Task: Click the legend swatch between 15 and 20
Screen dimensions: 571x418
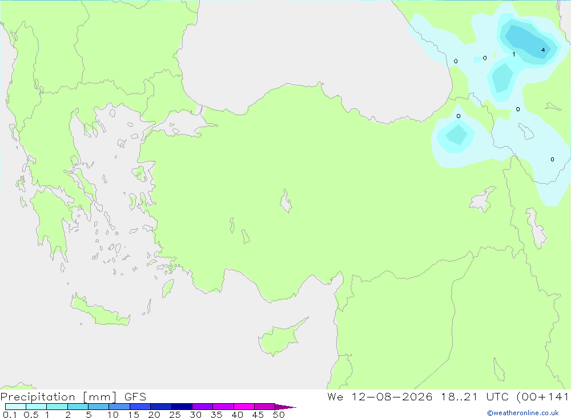Action: [140, 407]
